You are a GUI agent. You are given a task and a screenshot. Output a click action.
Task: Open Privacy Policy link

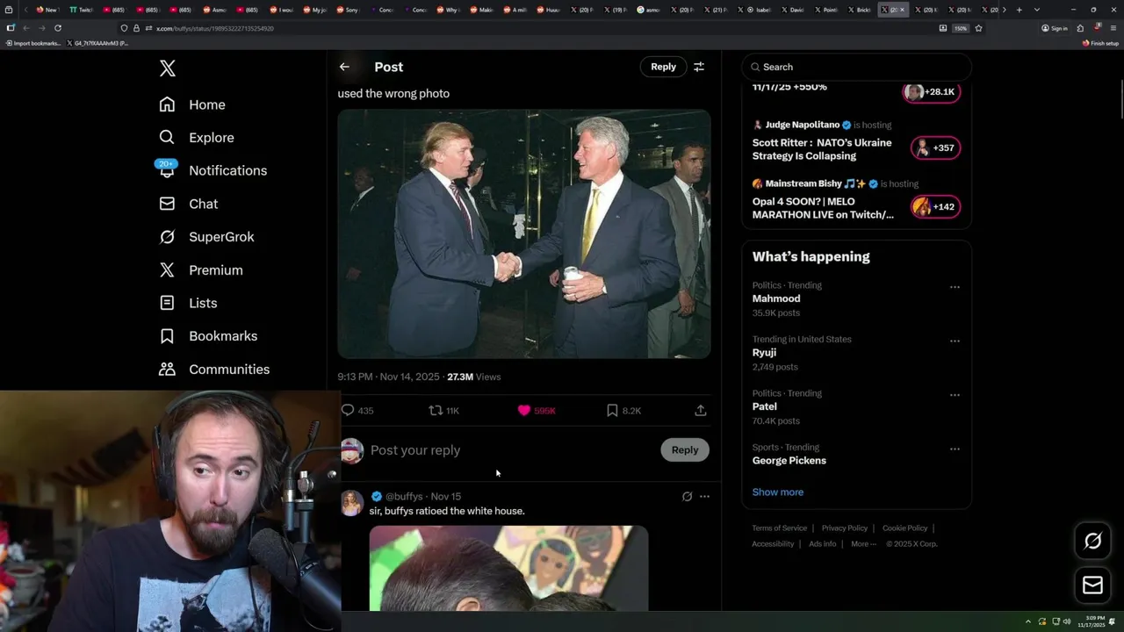tap(845, 528)
